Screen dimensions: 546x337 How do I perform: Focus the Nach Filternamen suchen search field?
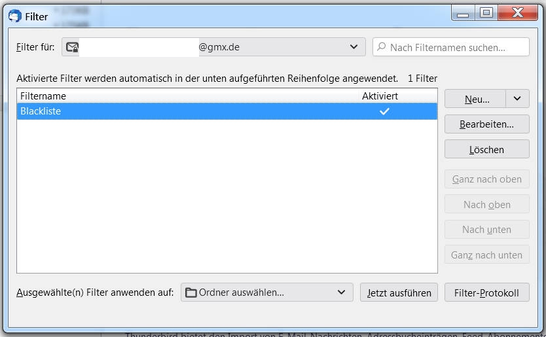pyautogui.click(x=455, y=47)
